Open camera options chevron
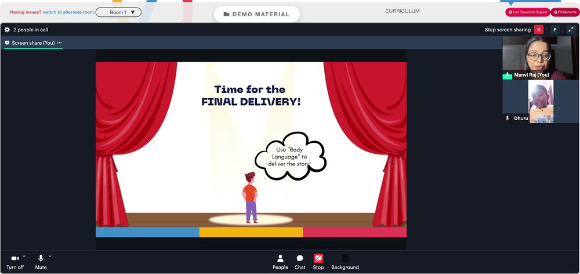 tap(24, 256)
